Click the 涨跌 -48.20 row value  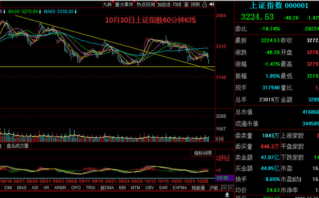[x=272, y=53]
